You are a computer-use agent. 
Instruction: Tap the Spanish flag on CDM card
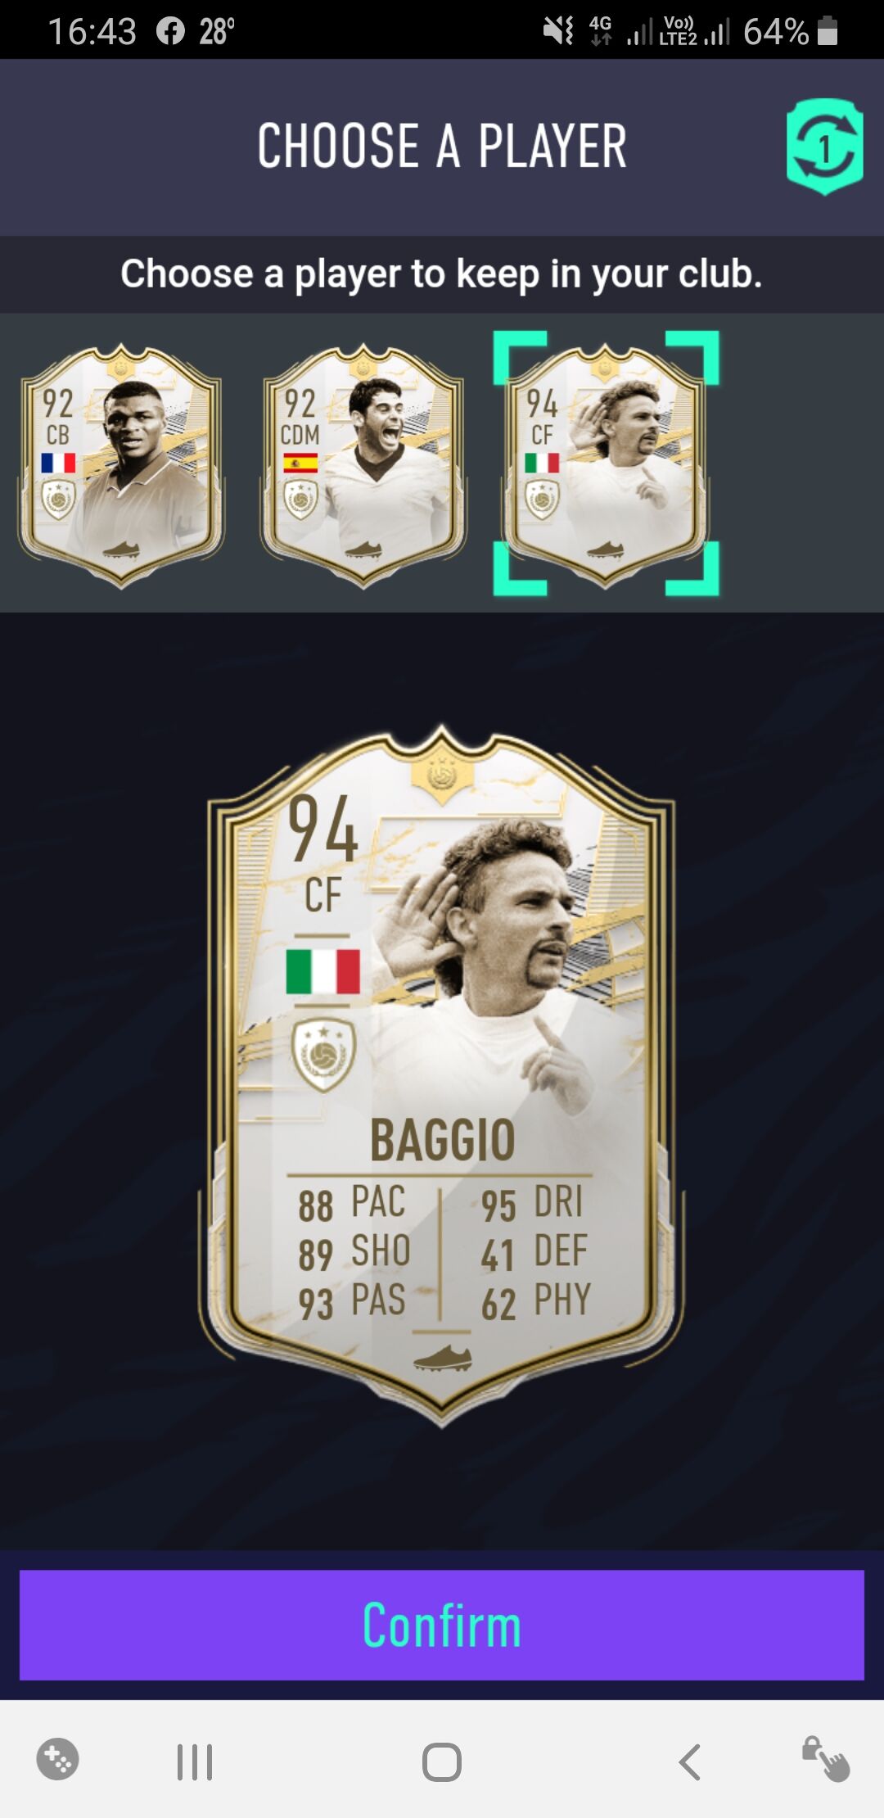pyautogui.click(x=300, y=464)
